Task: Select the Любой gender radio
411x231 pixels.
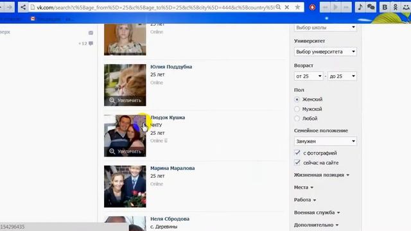Action: pyautogui.click(x=297, y=118)
